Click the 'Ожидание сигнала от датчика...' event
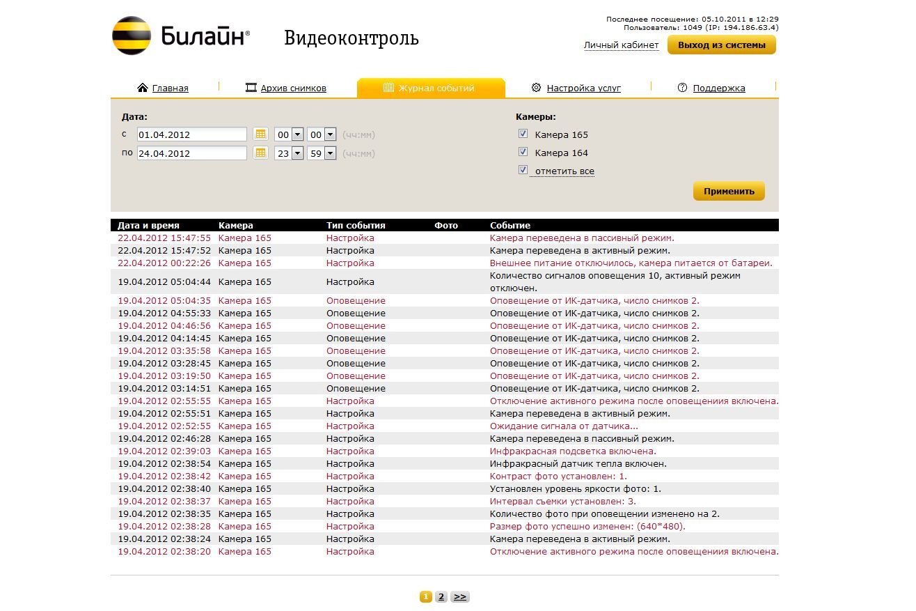The width and height of the screenshot is (916, 611). pyautogui.click(x=564, y=426)
